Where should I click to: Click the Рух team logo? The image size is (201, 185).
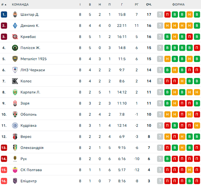click(x=15, y=159)
